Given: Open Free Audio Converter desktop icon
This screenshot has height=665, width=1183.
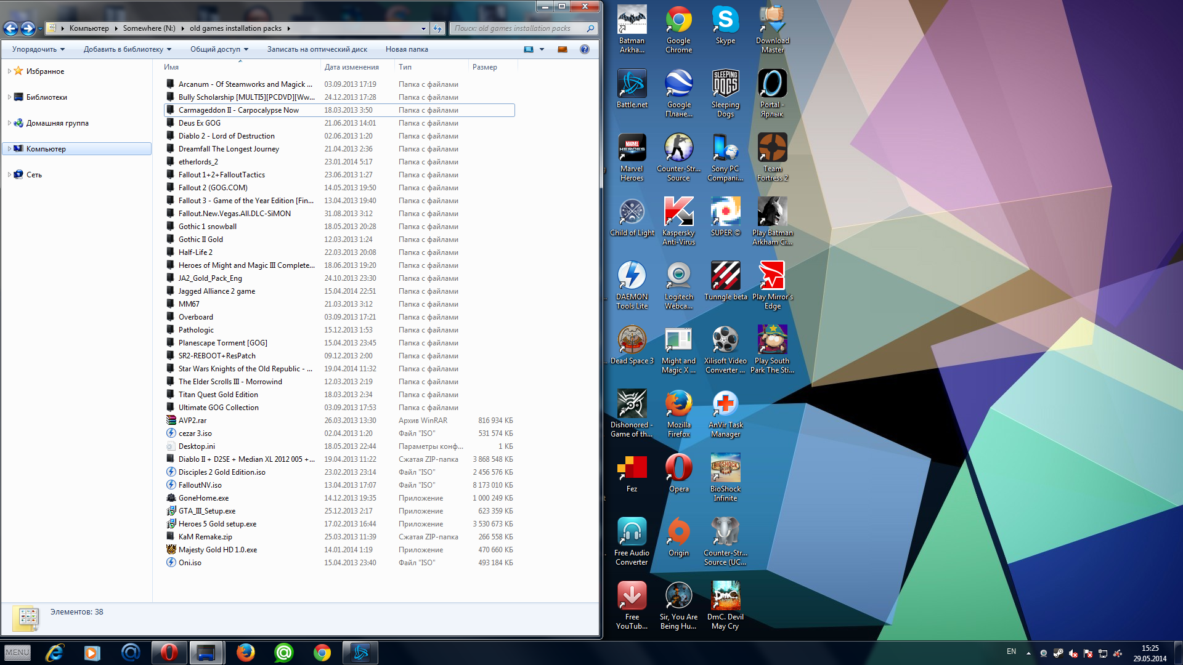Looking at the screenshot, I should point(632,541).
